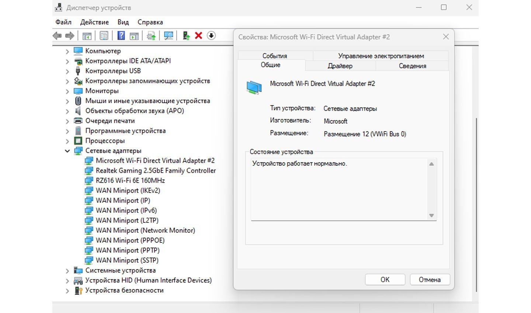531x313 pixels.
Task: Expand the Процессоры node
Action: pos(67,141)
